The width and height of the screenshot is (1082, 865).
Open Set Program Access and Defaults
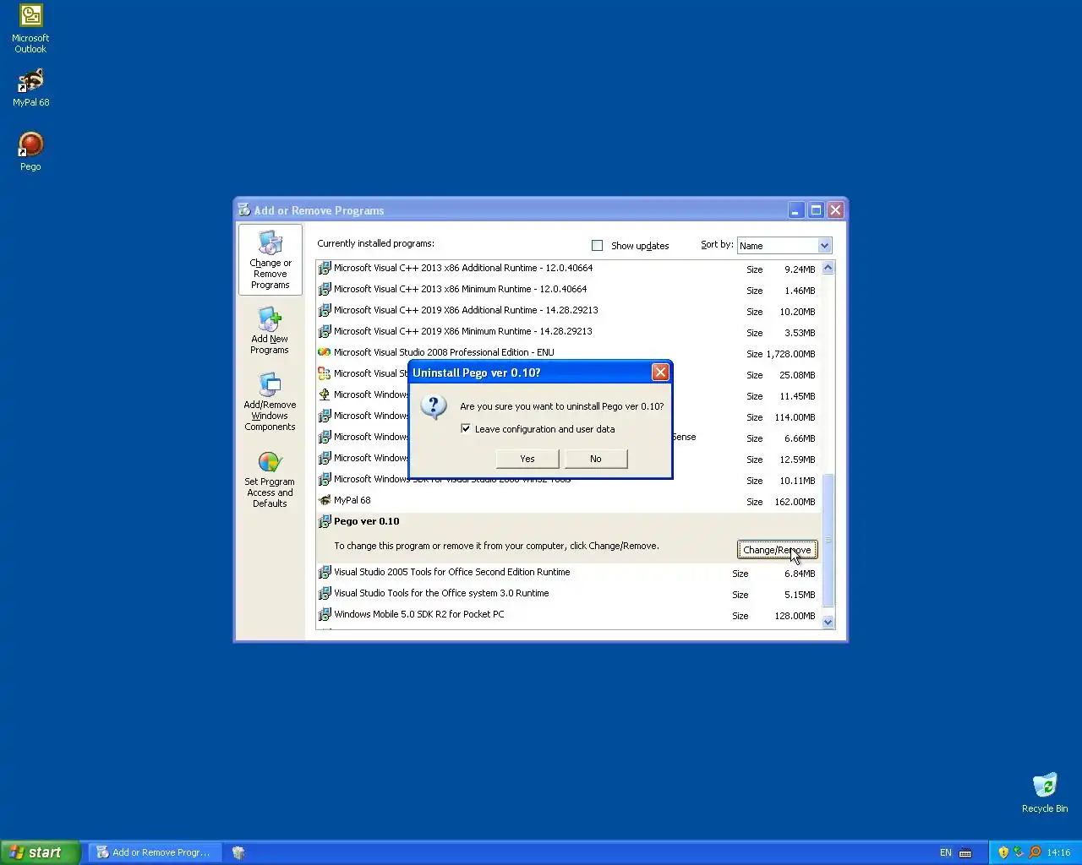(270, 479)
